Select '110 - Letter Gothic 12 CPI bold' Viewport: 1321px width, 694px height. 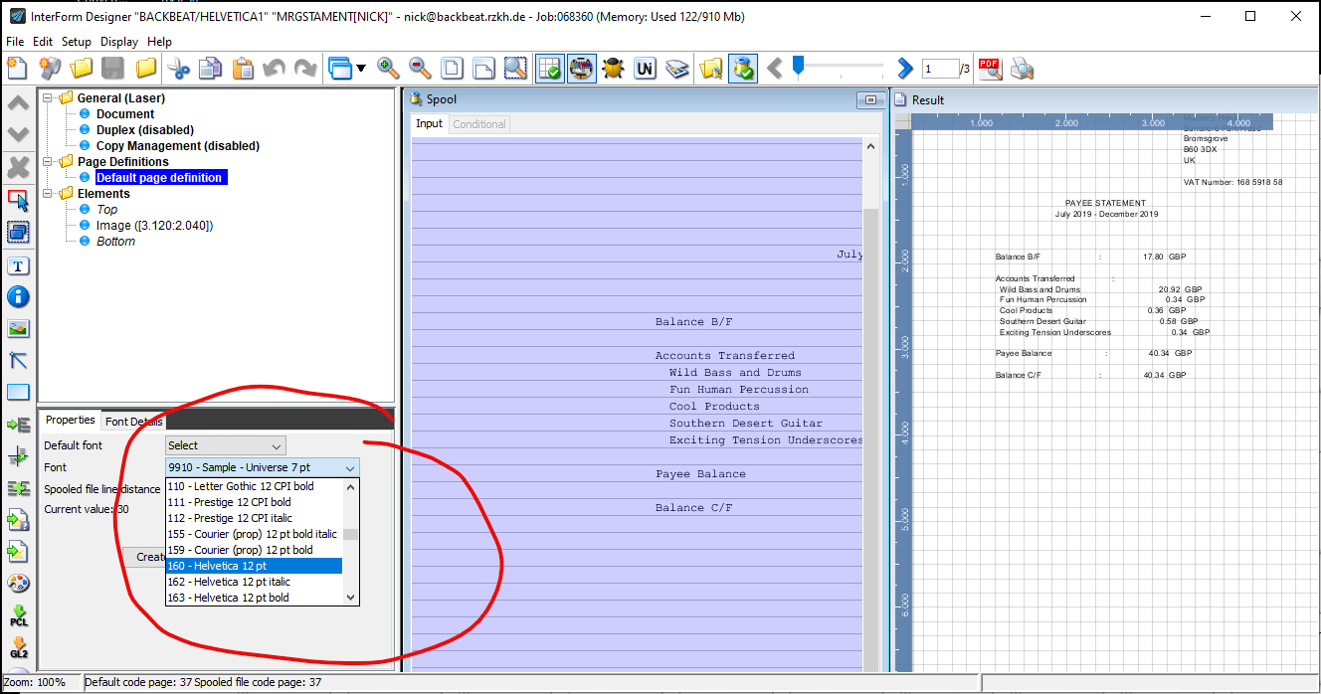click(254, 486)
